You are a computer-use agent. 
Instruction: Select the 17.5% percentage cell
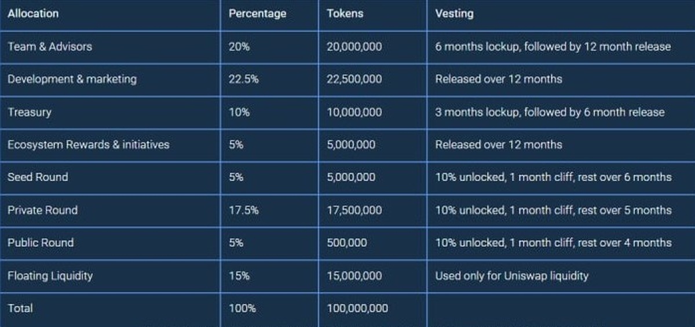tap(243, 210)
